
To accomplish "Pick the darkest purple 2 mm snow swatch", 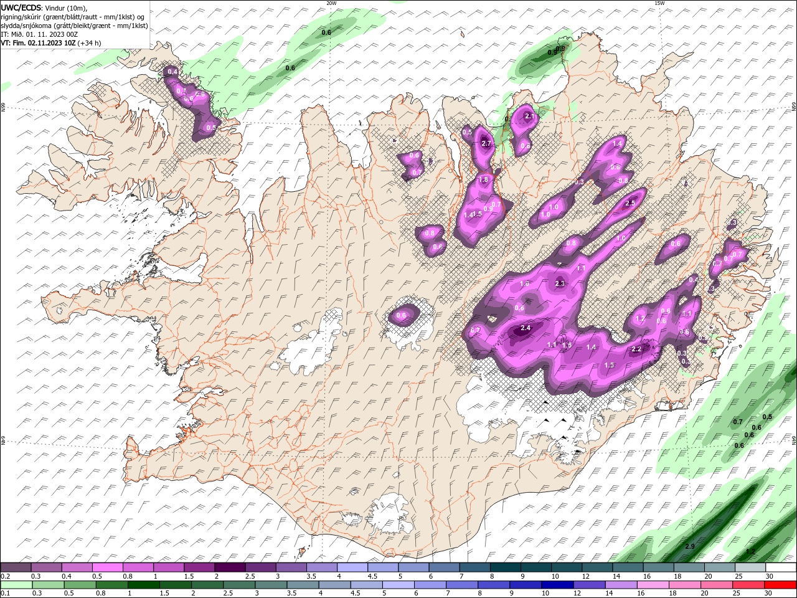I will pos(229,567).
